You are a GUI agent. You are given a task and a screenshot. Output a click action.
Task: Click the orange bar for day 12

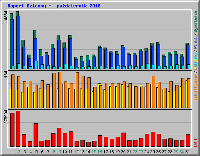77,90
